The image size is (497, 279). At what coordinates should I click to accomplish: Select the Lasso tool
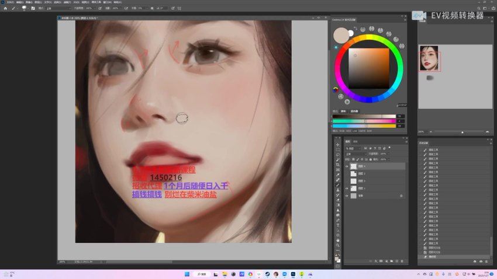tap(337, 154)
